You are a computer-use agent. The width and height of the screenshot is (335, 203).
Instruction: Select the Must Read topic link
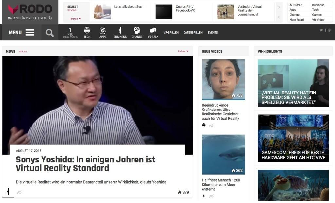pos(296,20)
